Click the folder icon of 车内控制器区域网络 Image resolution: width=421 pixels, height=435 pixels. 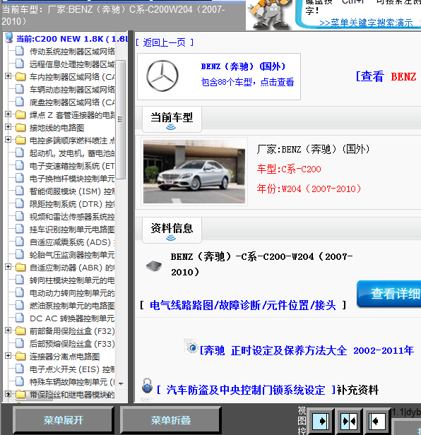point(20,76)
